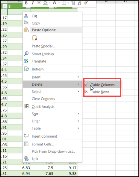Viewport: 139px width, 177px height.
Task: Choose Smart Lookup menu entry
Action: click(x=43, y=54)
